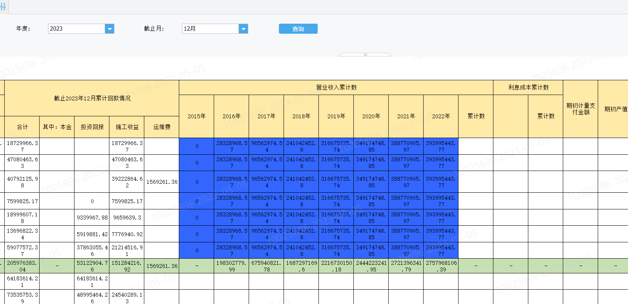Select the 2021年 total 2721396341.79

406,266
